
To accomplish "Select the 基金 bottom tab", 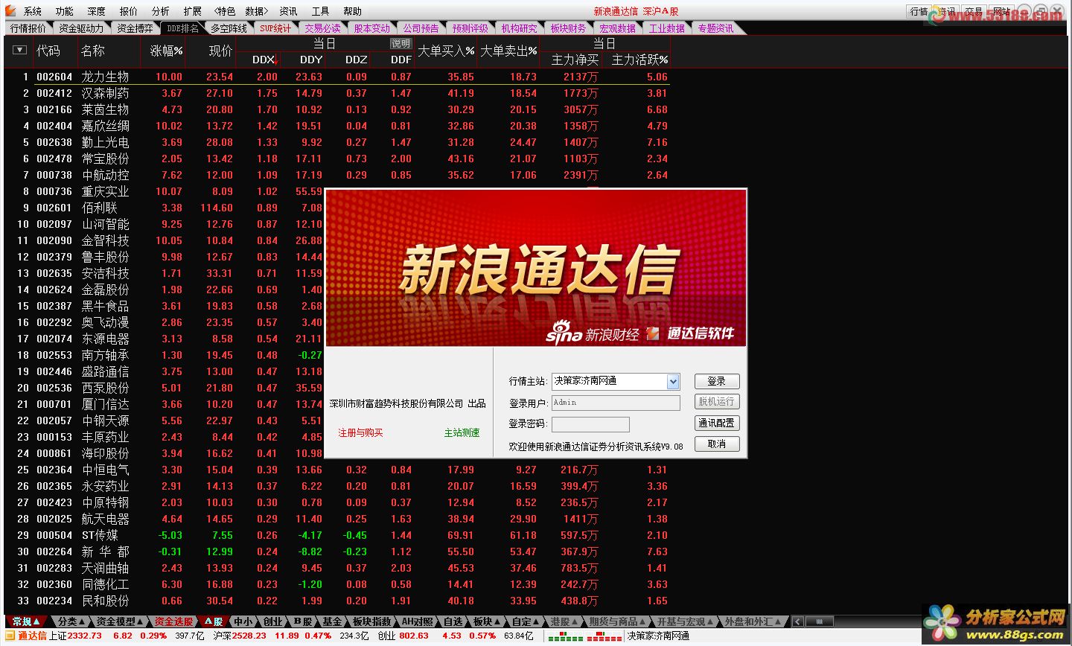I will pyautogui.click(x=332, y=621).
